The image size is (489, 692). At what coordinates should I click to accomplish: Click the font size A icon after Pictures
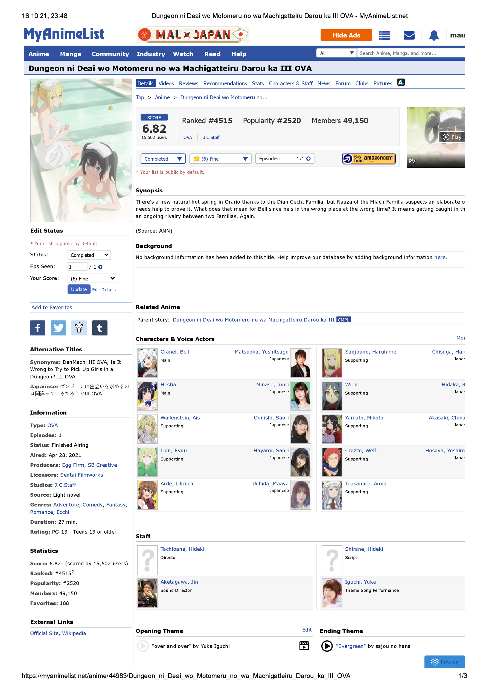pos(401,82)
